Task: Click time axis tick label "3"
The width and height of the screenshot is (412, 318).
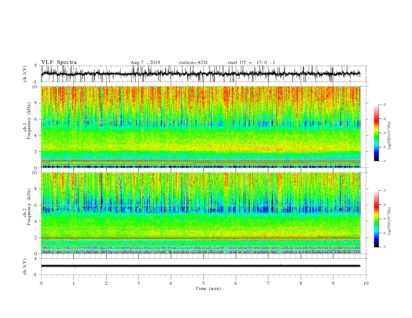Action: 138,283
